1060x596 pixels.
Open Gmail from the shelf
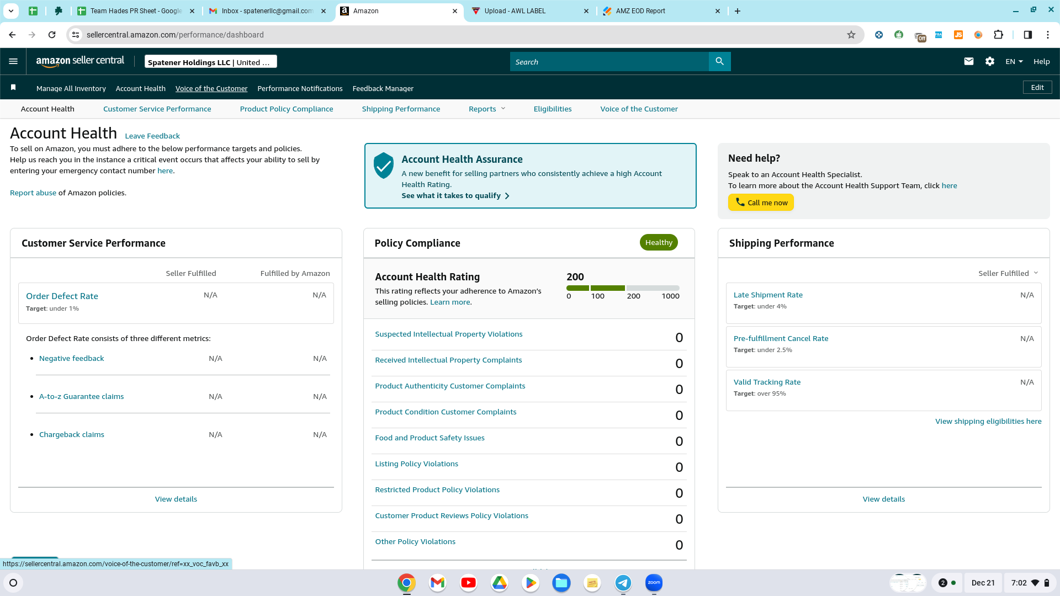pyautogui.click(x=437, y=583)
